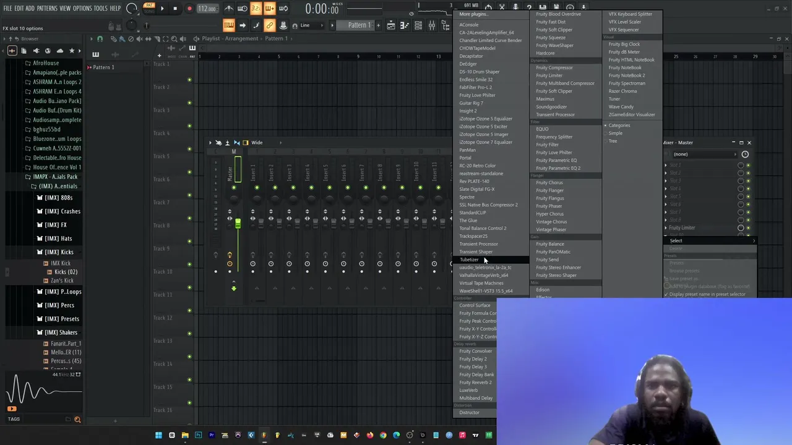Toggle PAT/SONG mode switch
Viewport: 792px width, 445px height.
point(148,9)
